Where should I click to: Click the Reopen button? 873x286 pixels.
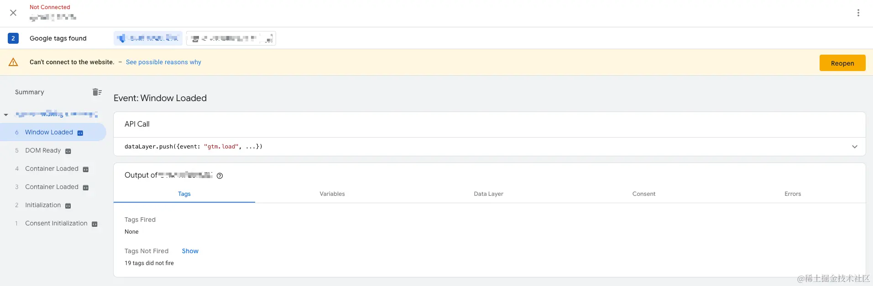(x=842, y=63)
